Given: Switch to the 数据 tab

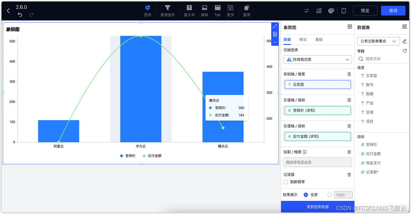Looking at the screenshot, I should (287, 40).
